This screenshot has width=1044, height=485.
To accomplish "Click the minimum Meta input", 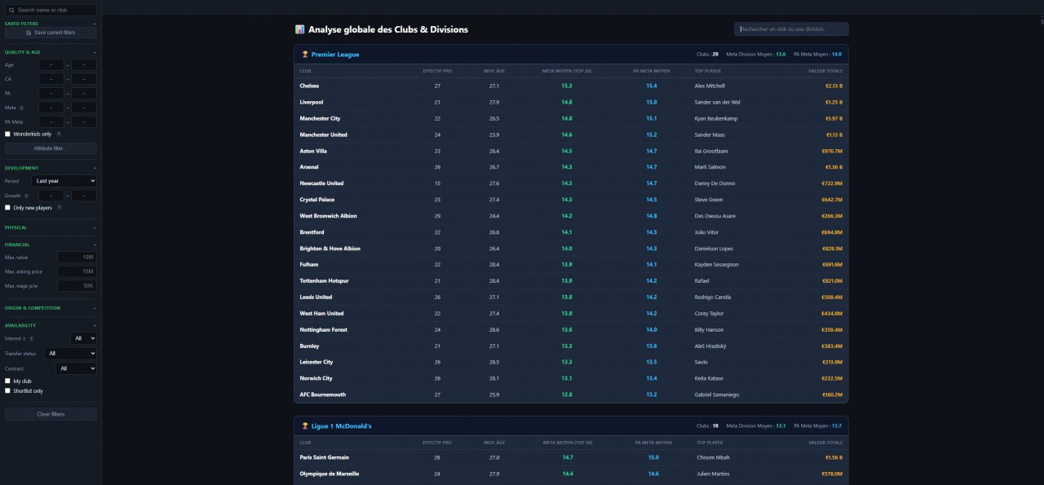I will (52, 108).
